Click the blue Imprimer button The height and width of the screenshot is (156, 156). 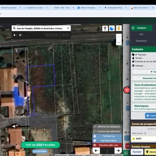click(151, 116)
